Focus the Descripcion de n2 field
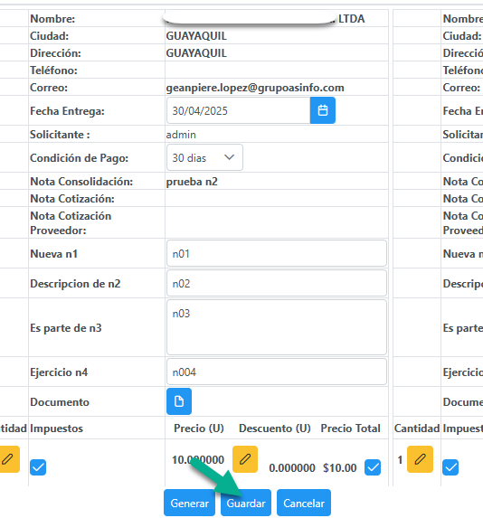Image resolution: width=483 pixels, height=518 pixels. point(277,283)
